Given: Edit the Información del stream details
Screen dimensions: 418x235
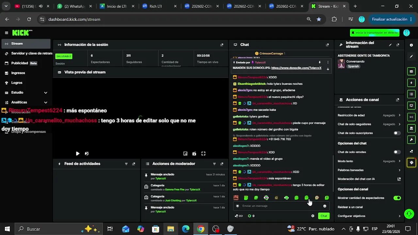Looking at the screenshot, I should click(x=390, y=45).
